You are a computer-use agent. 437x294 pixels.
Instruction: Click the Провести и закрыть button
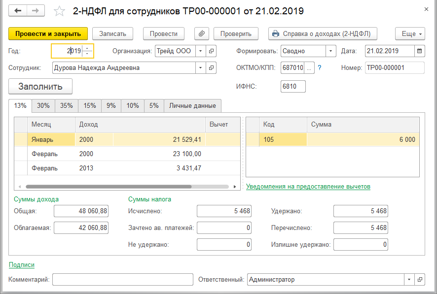(x=48, y=33)
